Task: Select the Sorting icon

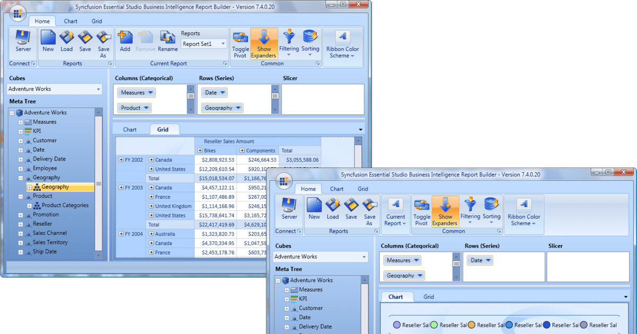Action: [310, 42]
